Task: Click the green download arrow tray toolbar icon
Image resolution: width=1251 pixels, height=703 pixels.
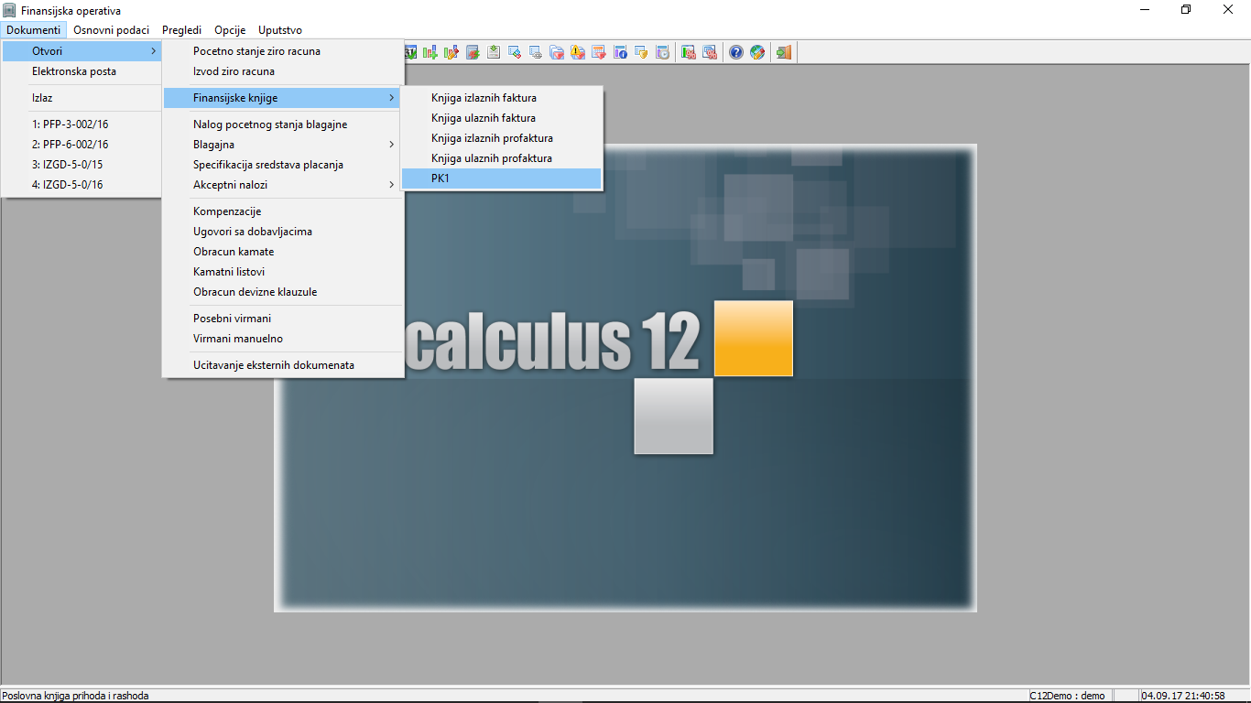Action: tap(494, 52)
